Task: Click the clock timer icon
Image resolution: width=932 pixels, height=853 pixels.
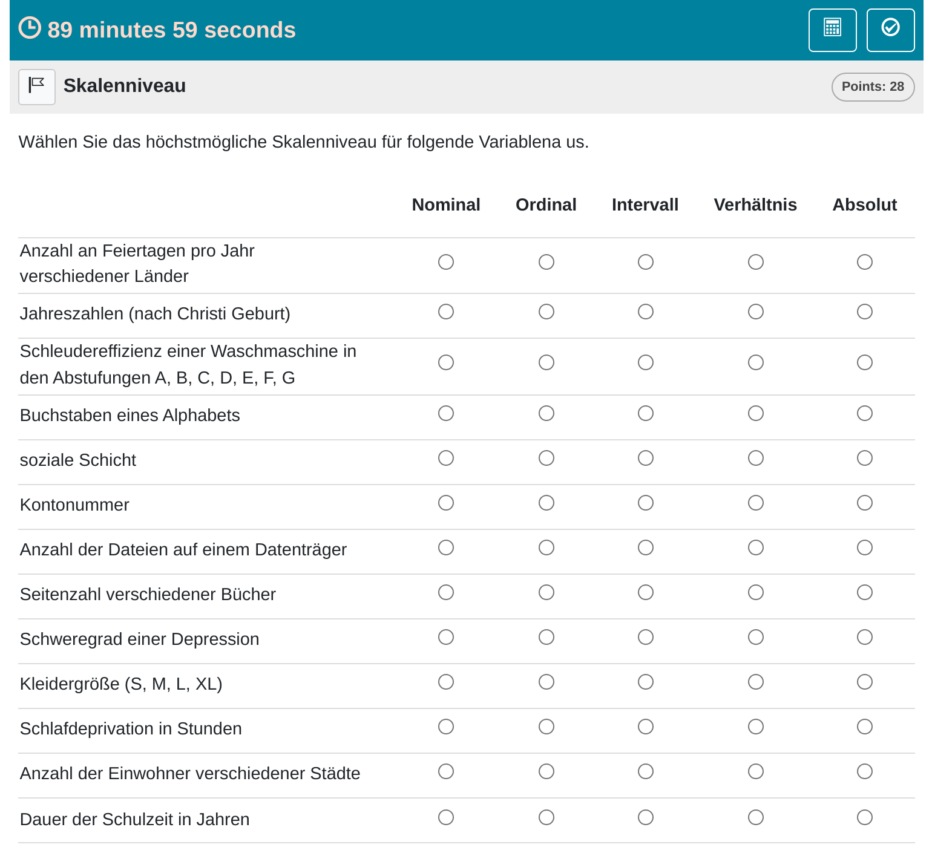Action: coord(30,28)
